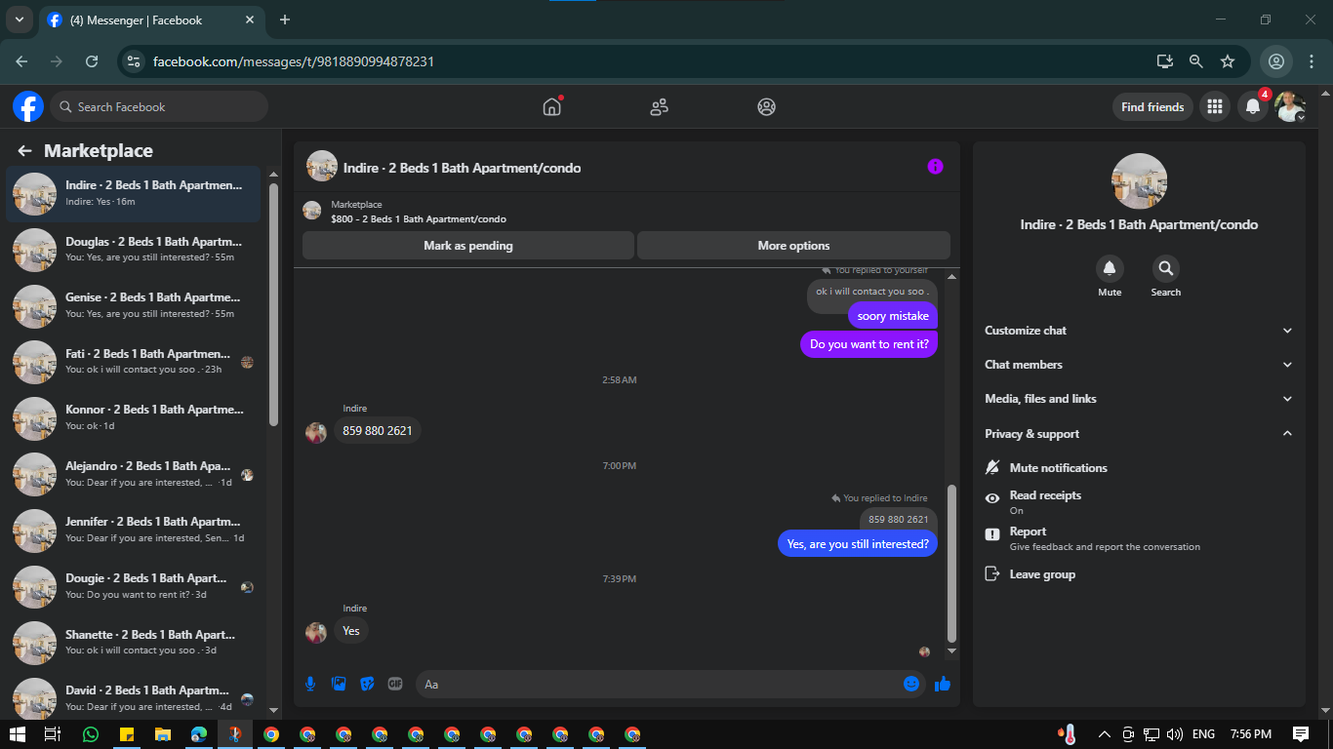
Task: Open Chrome tab search dropdown
Action: 19,20
